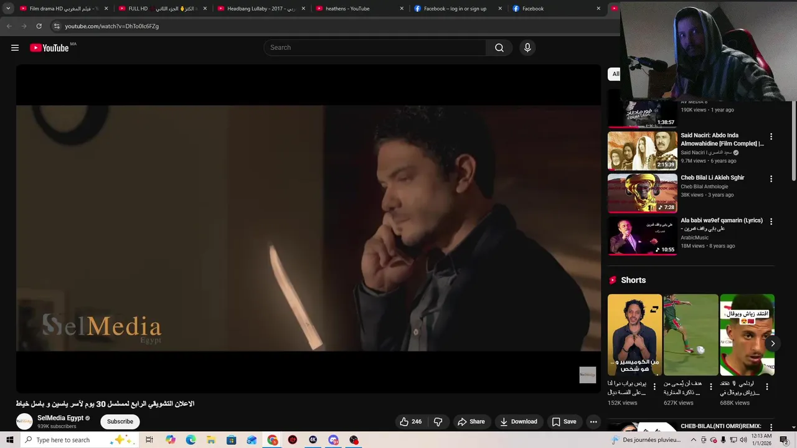797x448 pixels.
Task: Open Microsoft Store from the taskbar
Action: click(x=232, y=440)
